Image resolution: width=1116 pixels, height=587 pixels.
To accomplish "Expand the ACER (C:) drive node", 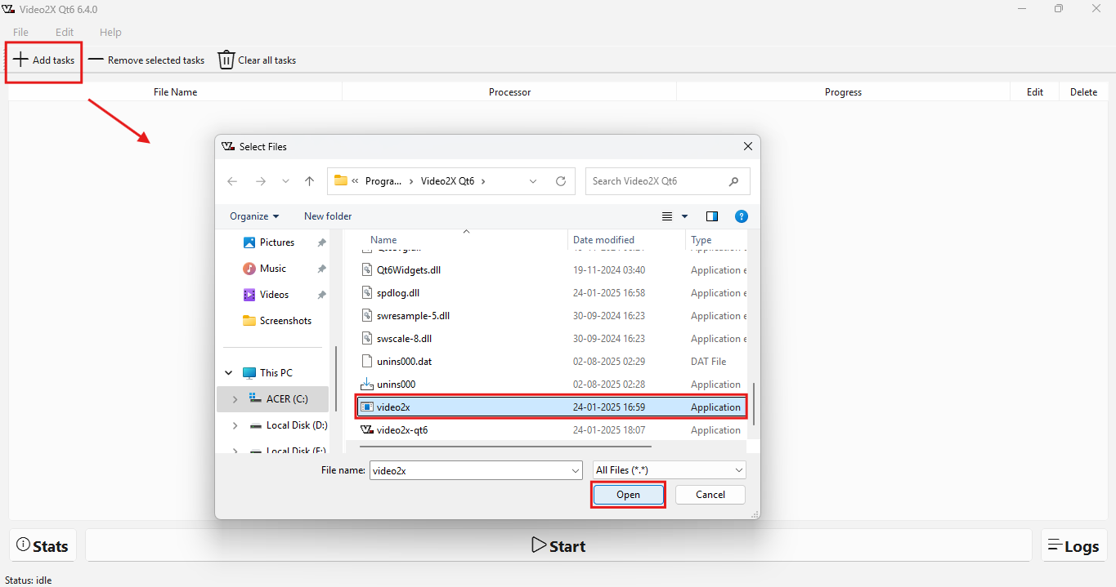I will pyautogui.click(x=235, y=399).
